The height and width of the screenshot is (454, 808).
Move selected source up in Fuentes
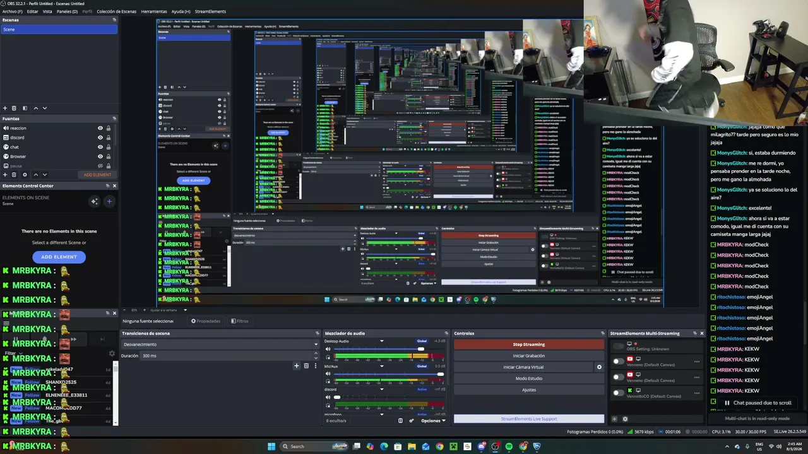click(35, 175)
